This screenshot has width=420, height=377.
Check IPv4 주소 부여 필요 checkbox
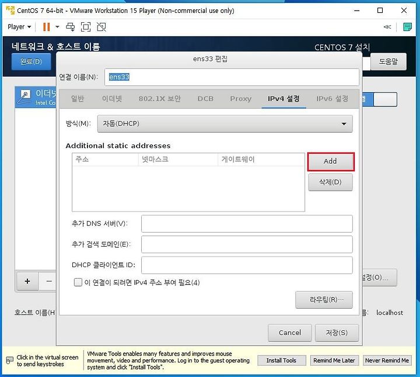[x=78, y=282]
